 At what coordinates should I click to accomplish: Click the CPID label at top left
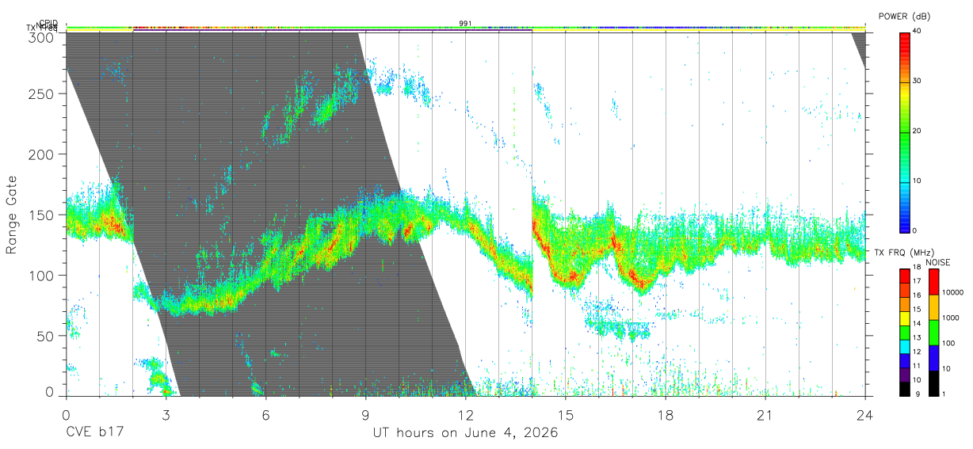(x=48, y=24)
